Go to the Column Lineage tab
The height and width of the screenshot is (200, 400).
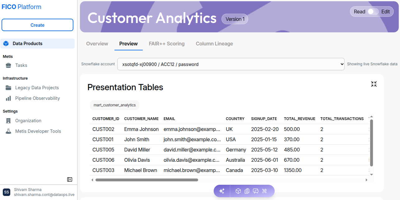click(214, 44)
